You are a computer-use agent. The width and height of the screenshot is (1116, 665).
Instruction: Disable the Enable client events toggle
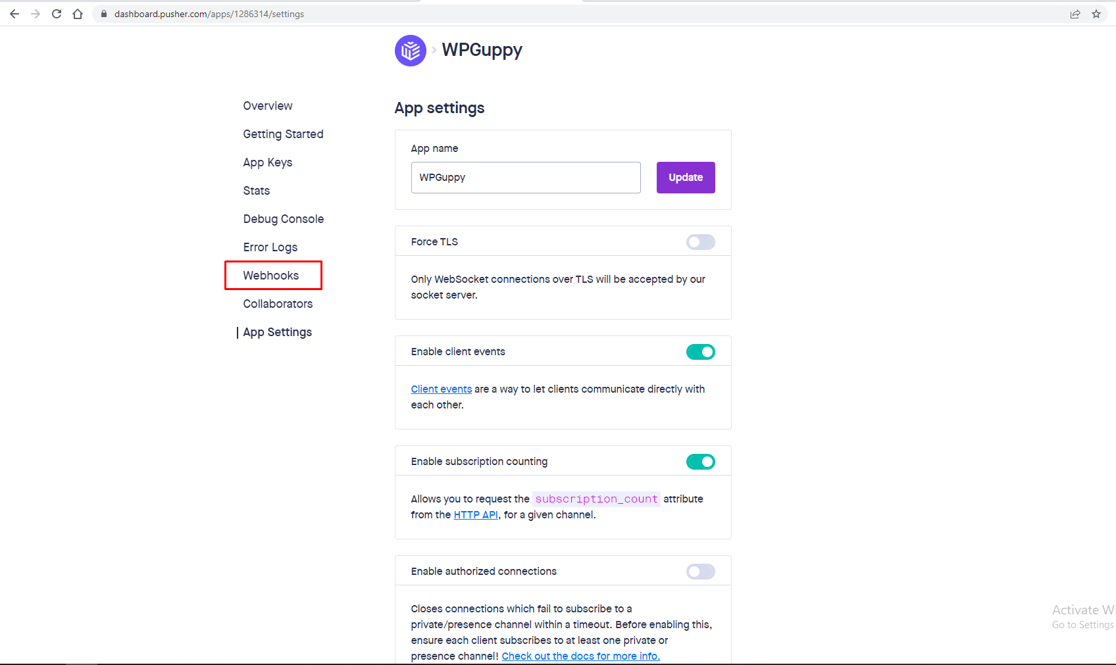[x=700, y=352]
